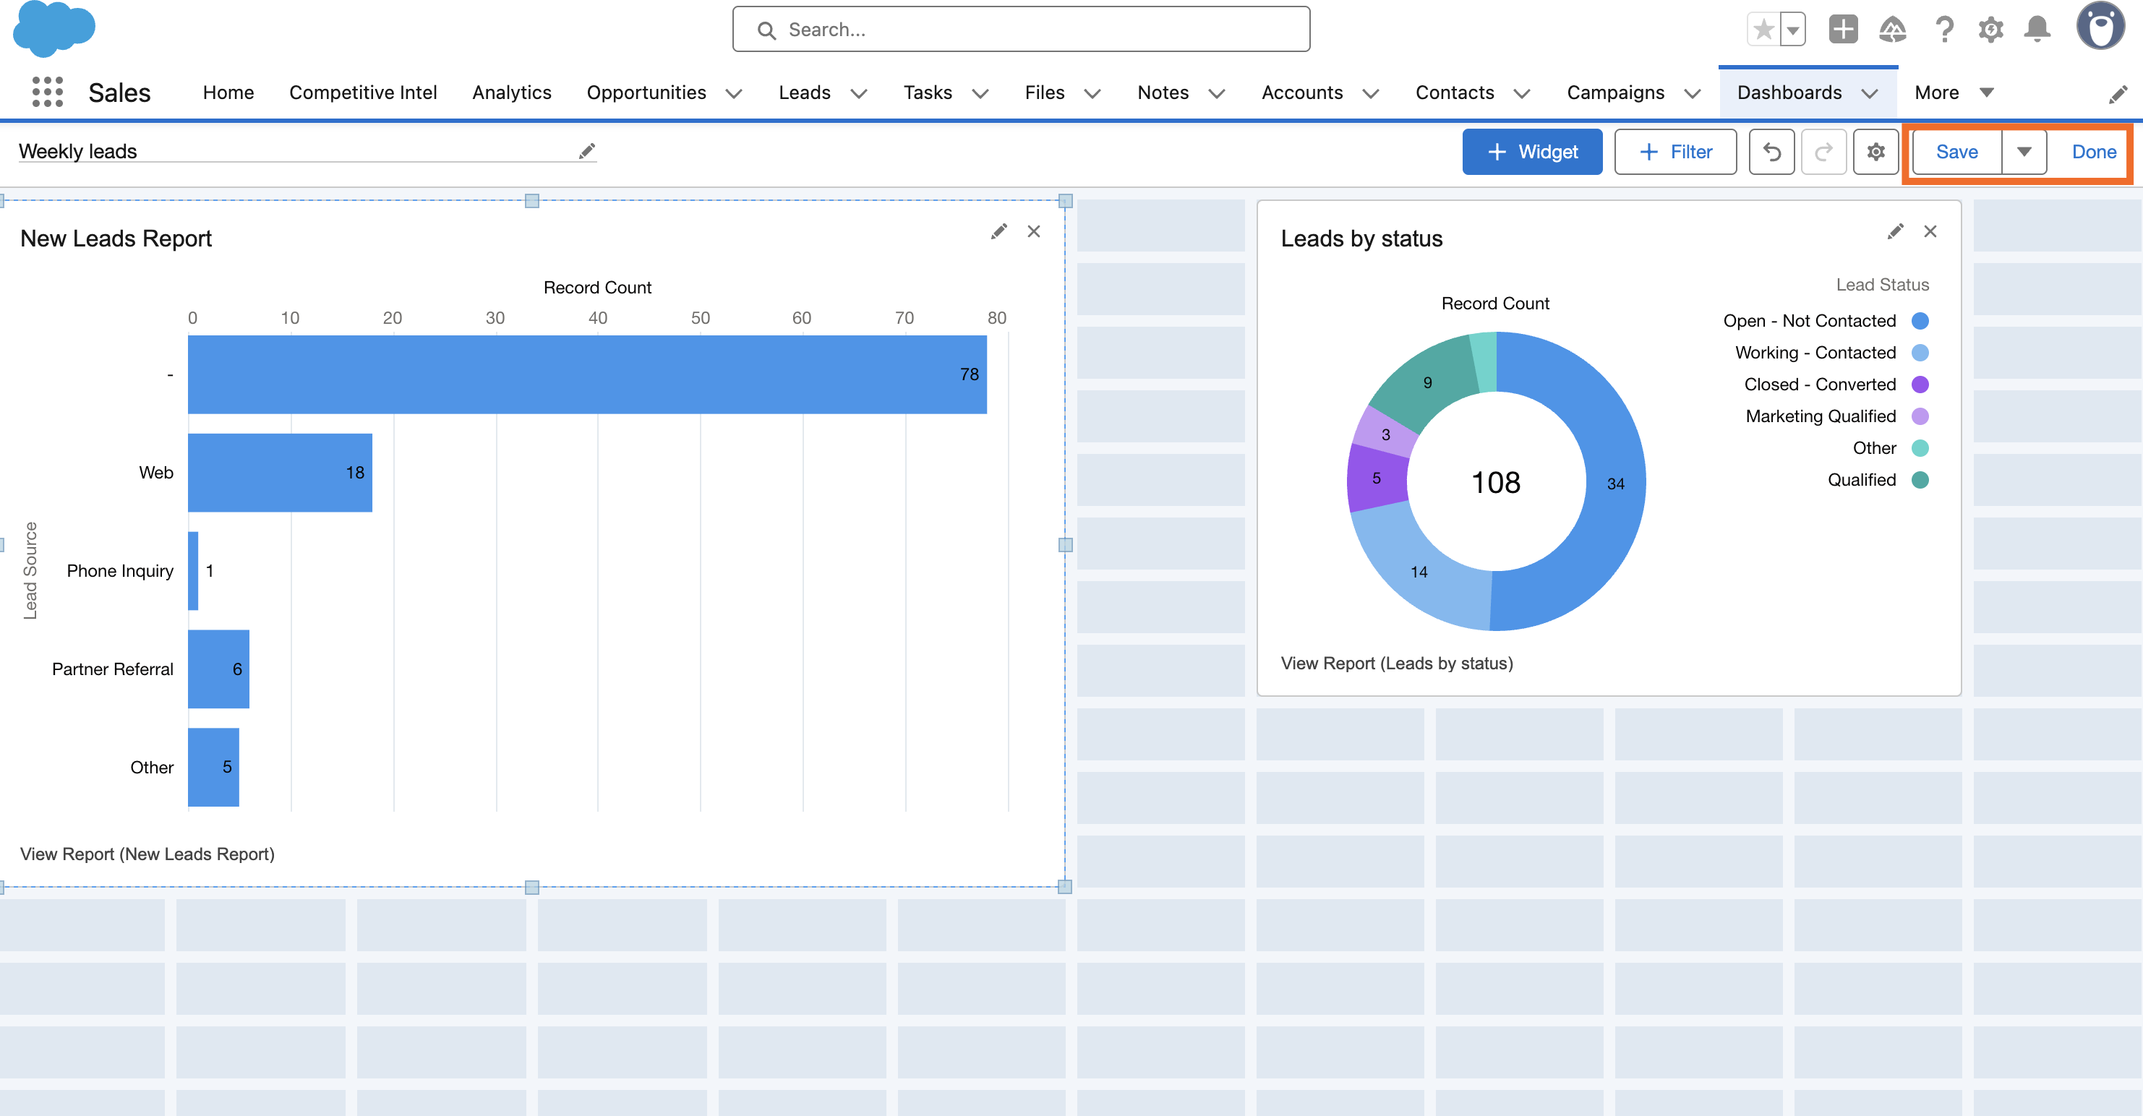Open View Report (Leads by status) link

click(1397, 663)
